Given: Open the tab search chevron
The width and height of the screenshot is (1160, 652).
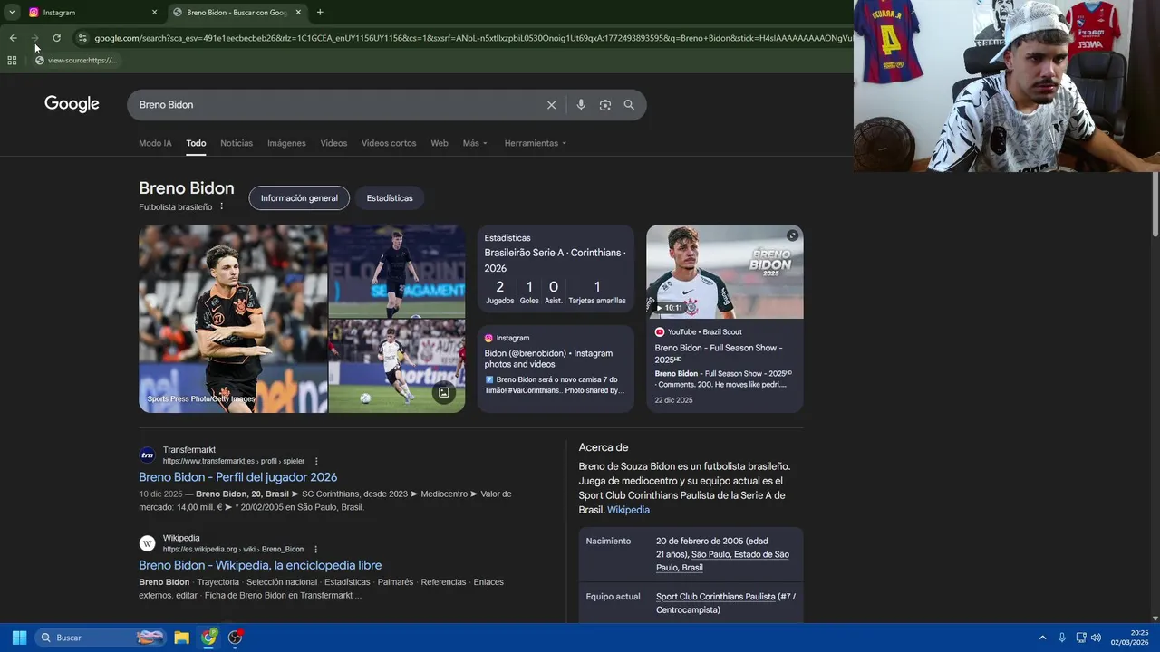Looking at the screenshot, I should coord(12,13).
